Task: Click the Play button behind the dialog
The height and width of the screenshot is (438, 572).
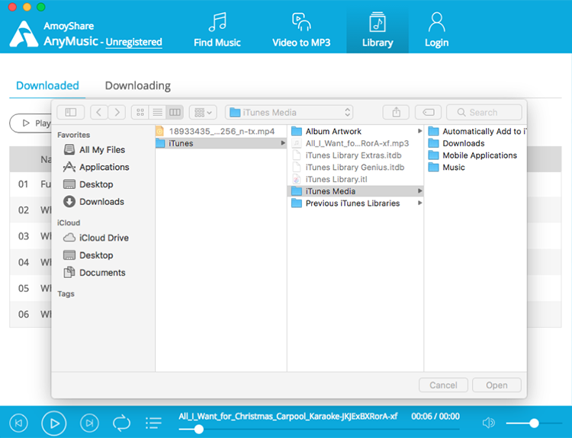Action: tap(31, 123)
